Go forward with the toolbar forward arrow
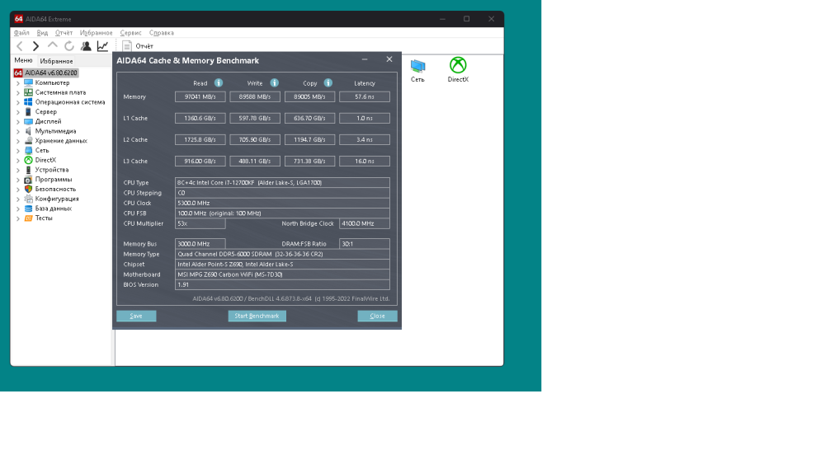 point(35,46)
